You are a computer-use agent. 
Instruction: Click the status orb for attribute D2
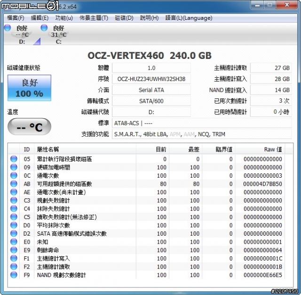(14, 233)
